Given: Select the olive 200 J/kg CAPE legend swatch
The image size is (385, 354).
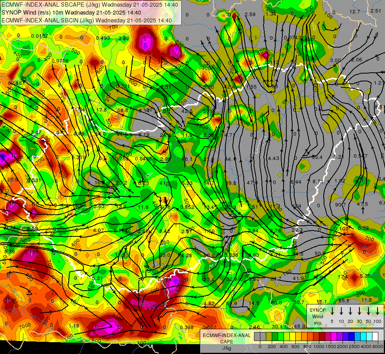Looking at the screenshot, I should (x=269, y=337).
